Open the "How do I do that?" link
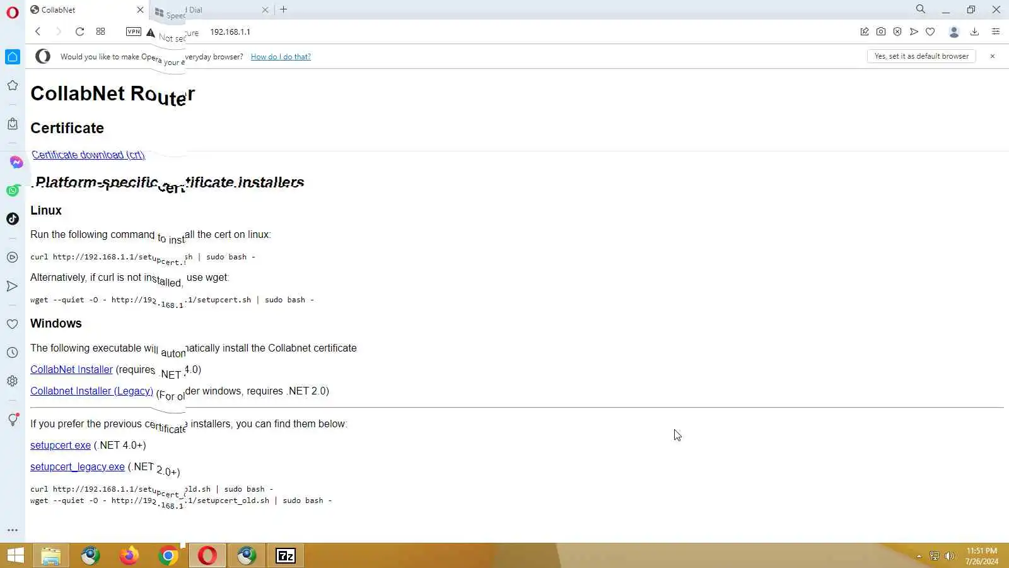1009x568 pixels. (x=281, y=57)
